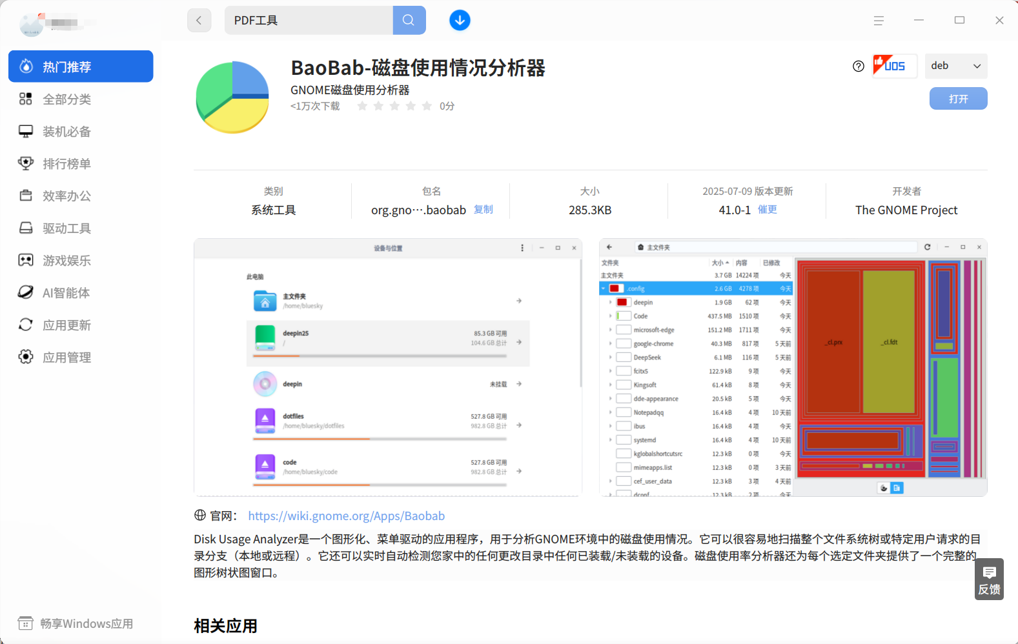Go to 装机必备 section
Screen dimensions: 1018x644
click(81, 131)
